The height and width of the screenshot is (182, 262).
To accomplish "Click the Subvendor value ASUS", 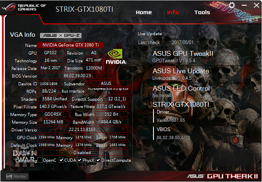I will click(106, 83).
